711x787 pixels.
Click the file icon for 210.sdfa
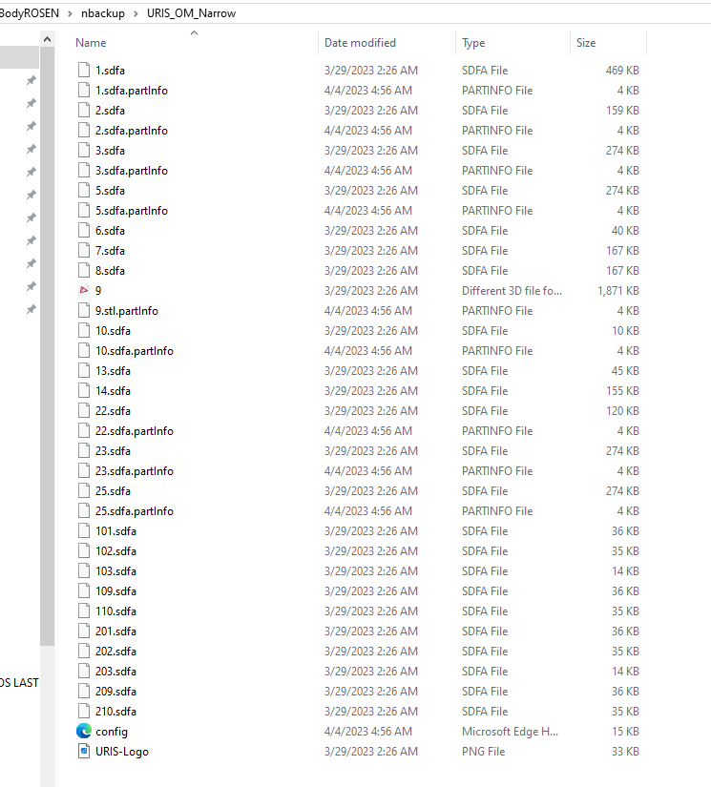point(84,712)
